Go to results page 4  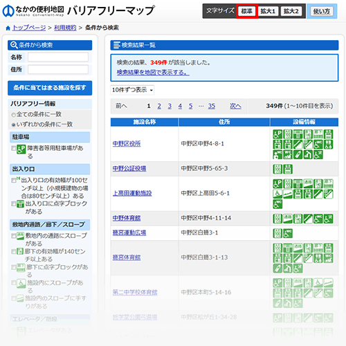(180, 106)
